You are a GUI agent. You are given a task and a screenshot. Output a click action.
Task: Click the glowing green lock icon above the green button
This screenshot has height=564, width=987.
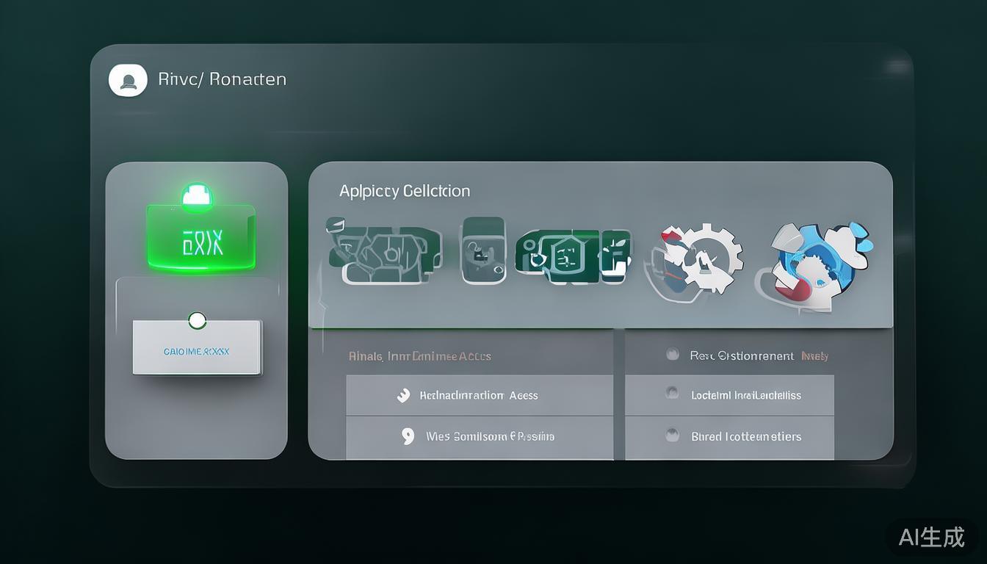click(197, 196)
